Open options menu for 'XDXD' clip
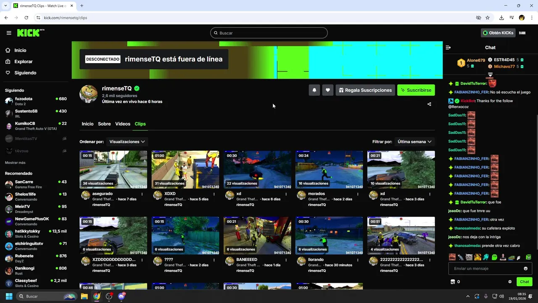 point(214,194)
